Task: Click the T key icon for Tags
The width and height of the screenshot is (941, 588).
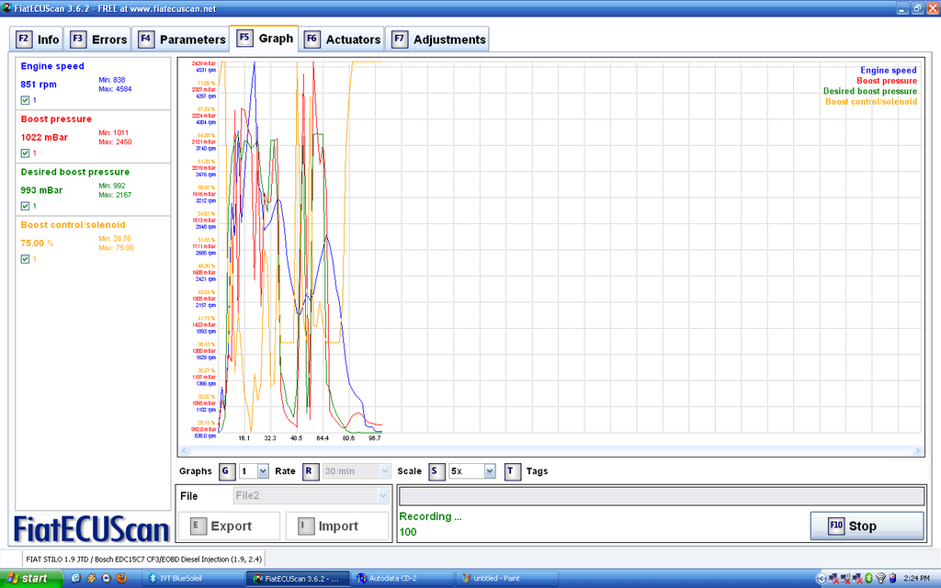Action: point(512,471)
